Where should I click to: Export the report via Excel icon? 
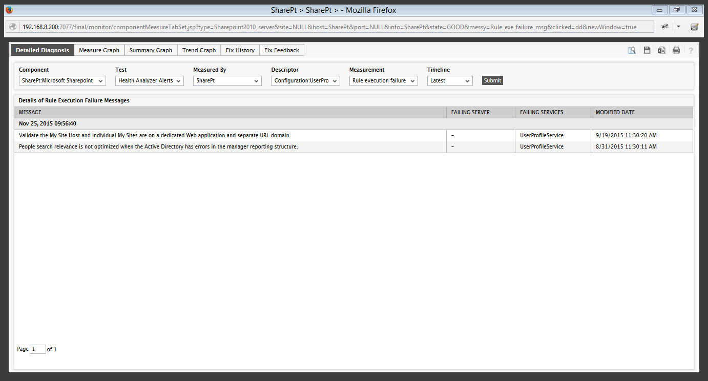point(661,50)
